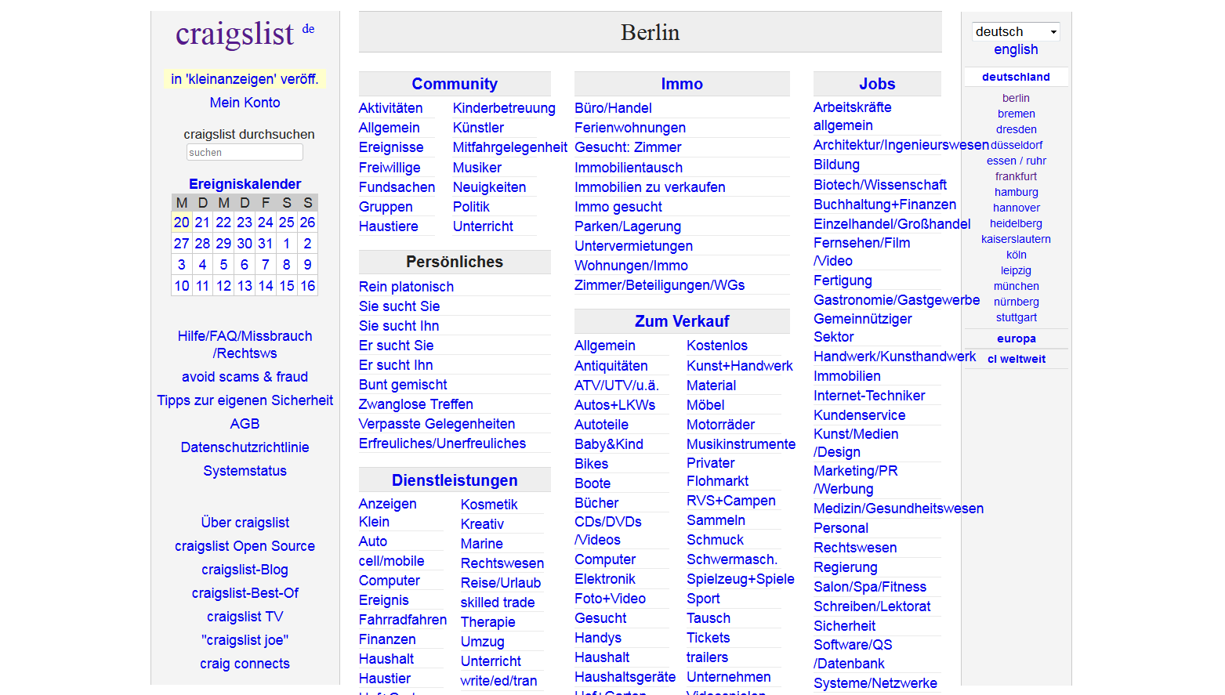Viewport: 1225px width, 695px height.
Task: Open the Community section heading
Action: [455, 84]
